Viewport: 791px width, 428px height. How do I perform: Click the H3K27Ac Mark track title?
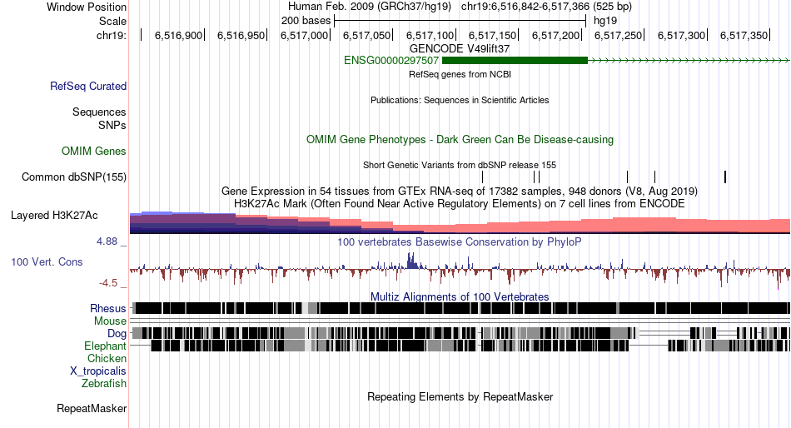tap(460, 203)
